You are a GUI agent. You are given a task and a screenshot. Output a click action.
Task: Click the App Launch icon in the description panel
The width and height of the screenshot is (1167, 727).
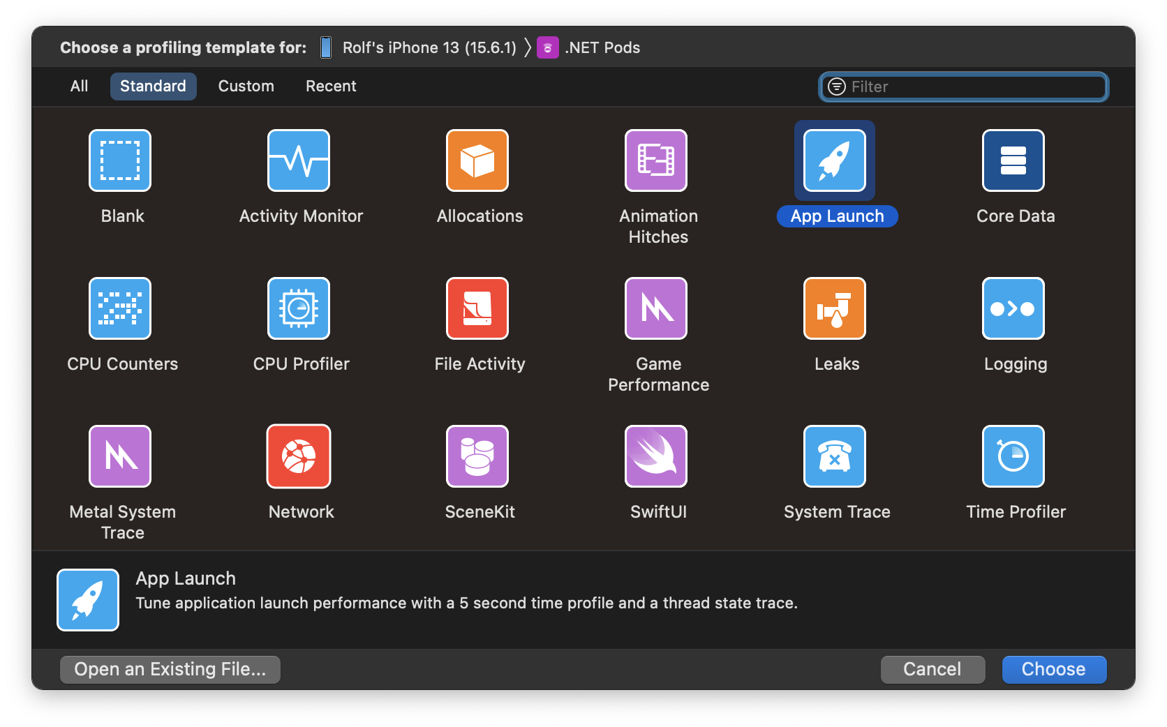(88, 600)
